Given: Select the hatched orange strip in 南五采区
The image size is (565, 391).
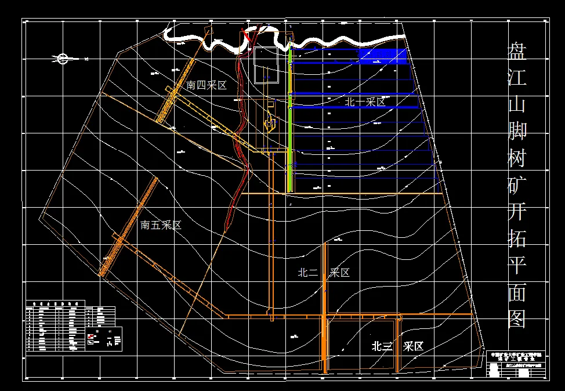Looking at the screenshot, I should pos(128,227).
